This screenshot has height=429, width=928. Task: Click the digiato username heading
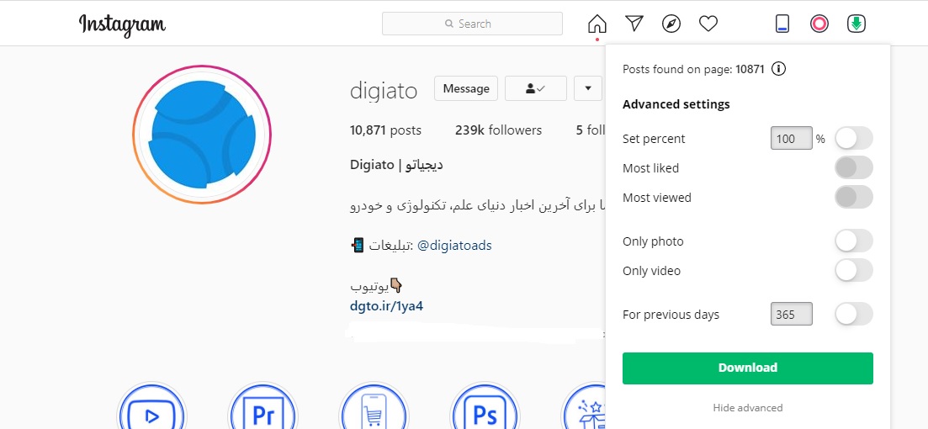[384, 91]
